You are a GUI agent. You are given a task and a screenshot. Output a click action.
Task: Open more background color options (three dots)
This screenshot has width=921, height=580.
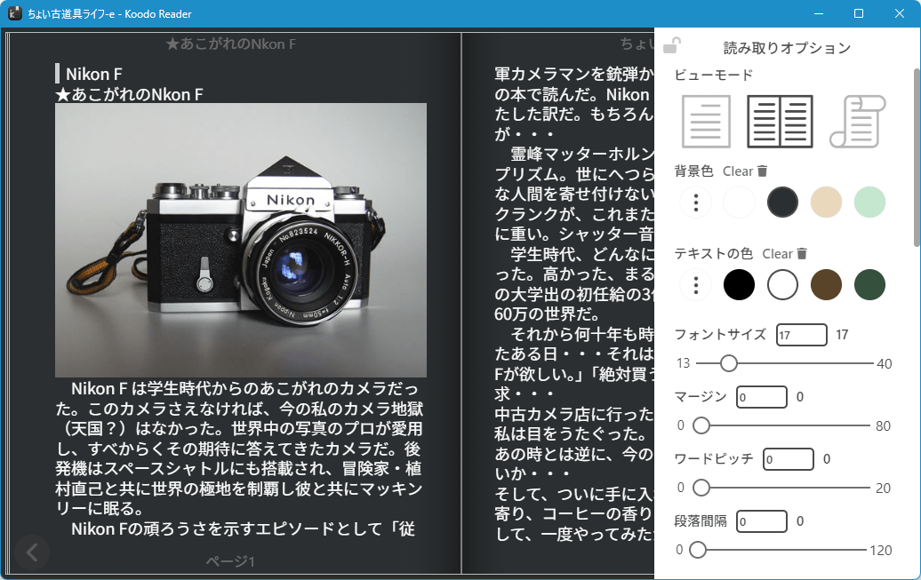pyautogui.click(x=696, y=203)
